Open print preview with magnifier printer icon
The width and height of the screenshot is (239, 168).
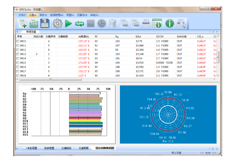(181, 23)
